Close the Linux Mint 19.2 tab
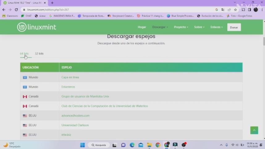 point(45,3)
